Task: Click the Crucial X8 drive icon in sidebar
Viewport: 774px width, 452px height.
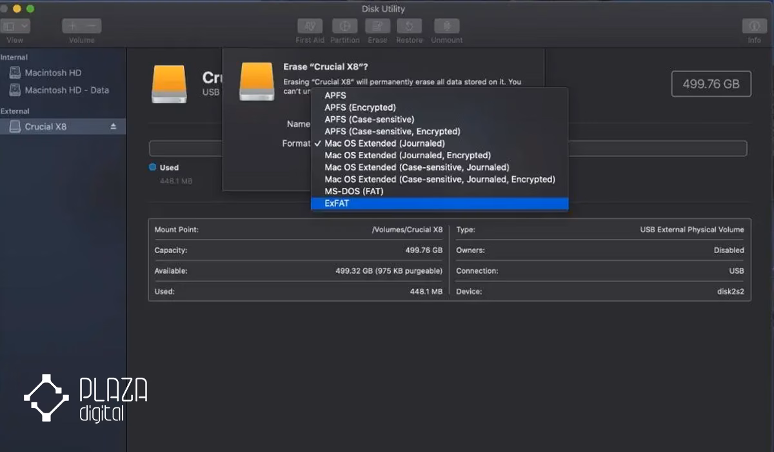Action: 15,127
